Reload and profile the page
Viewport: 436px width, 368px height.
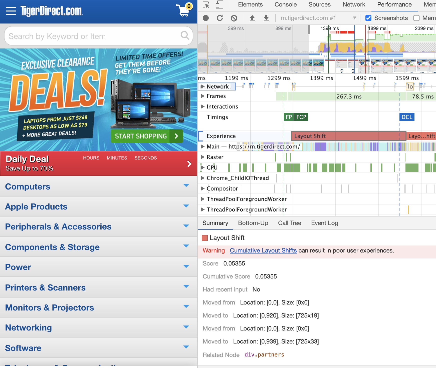point(220,18)
